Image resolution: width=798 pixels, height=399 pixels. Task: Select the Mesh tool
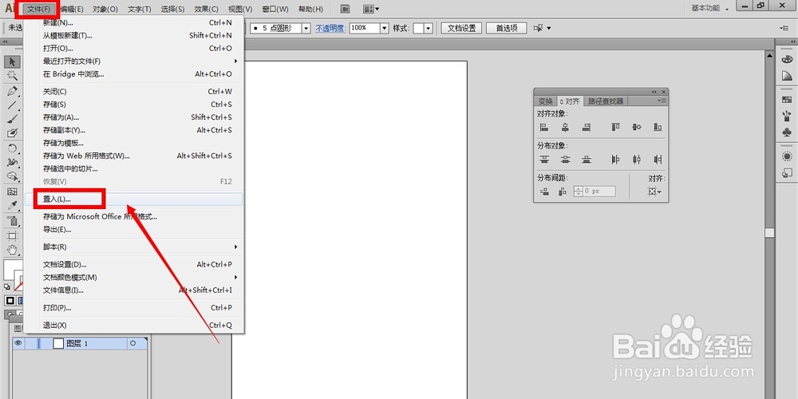(x=12, y=192)
